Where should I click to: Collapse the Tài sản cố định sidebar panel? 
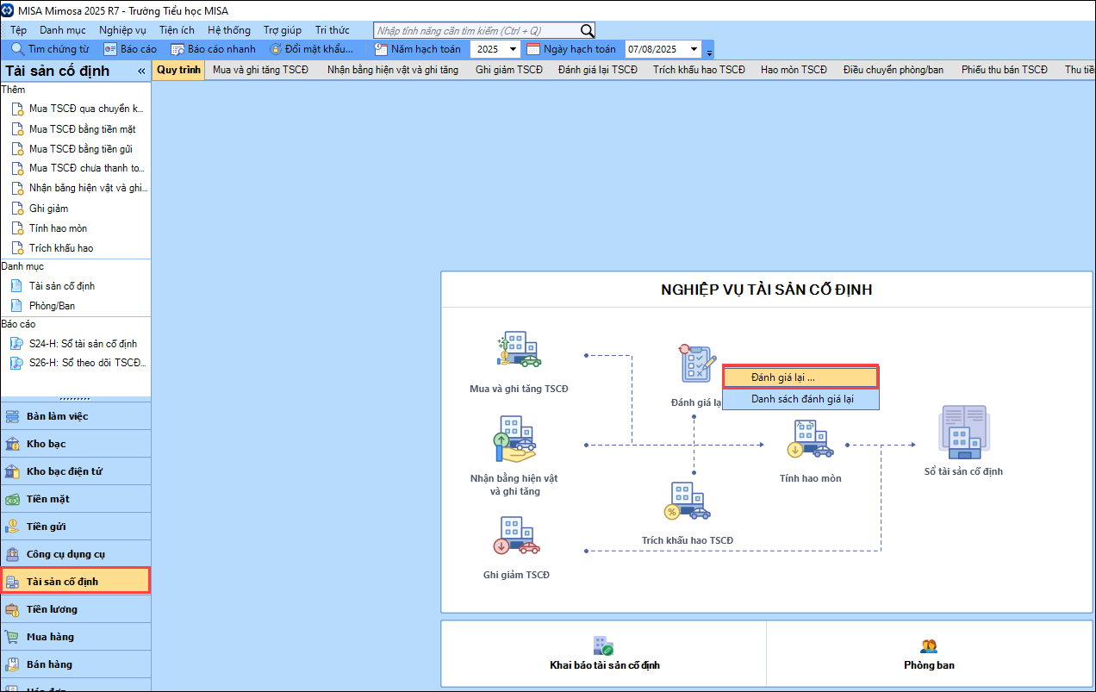pos(141,72)
